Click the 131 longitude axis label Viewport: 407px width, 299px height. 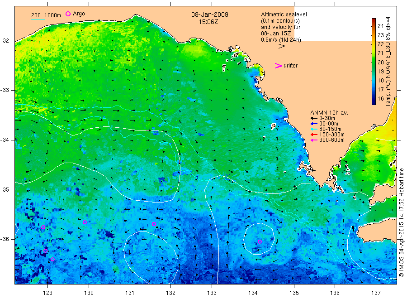pyautogui.click(x=130, y=293)
